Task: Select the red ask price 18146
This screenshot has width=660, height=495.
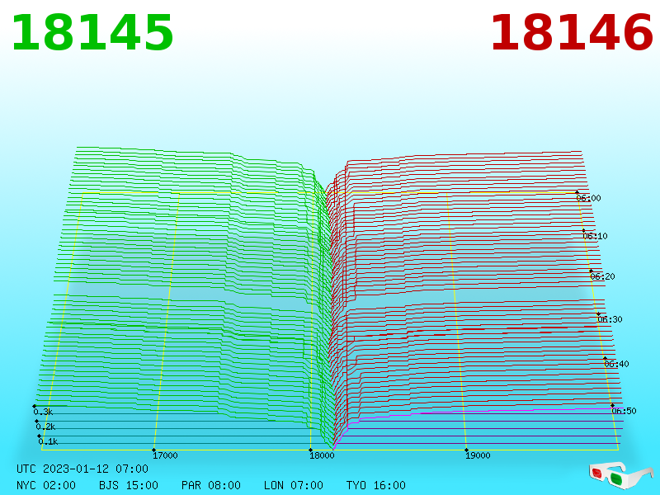Action: [x=572, y=33]
